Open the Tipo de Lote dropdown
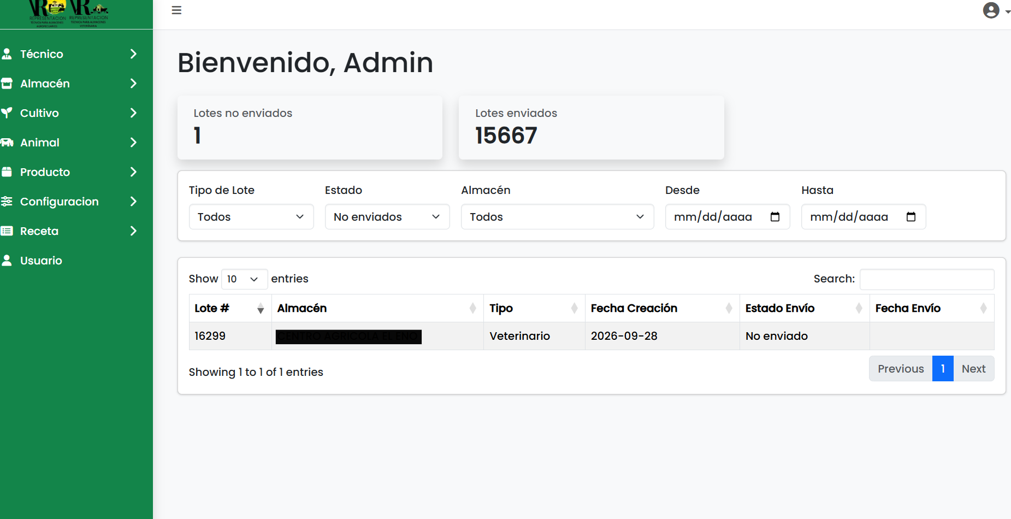The image size is (1011, 519). [251, 217]
